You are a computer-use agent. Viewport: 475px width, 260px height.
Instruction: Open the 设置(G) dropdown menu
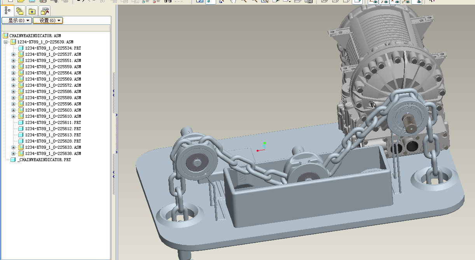48,21
